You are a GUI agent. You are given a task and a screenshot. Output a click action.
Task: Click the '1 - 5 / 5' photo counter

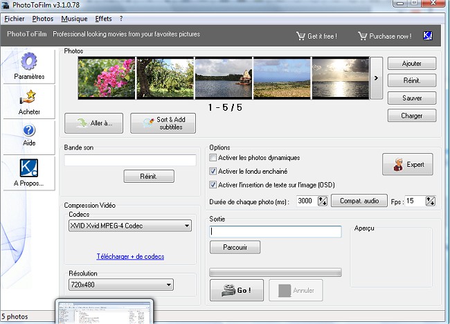pos(225,107)
